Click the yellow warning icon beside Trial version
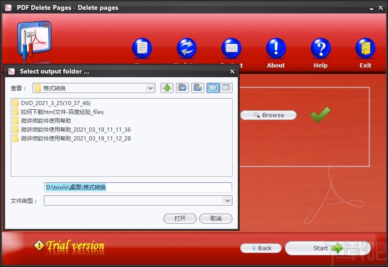This screenshot has width=388, height=267. click(39, 246)
